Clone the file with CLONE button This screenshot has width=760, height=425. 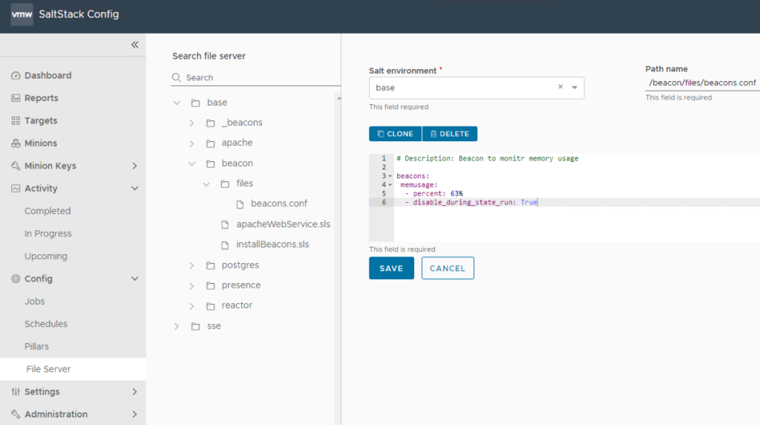pos(395,134)
